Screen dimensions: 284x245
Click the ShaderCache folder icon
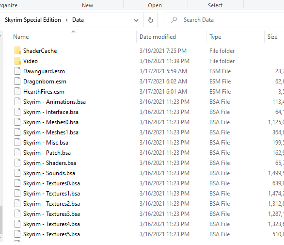[x=17, y=51]
